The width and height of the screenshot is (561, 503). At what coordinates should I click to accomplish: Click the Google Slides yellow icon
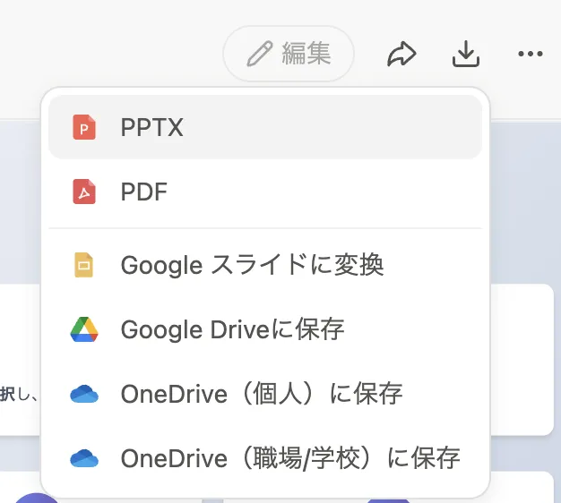pyautogui.click(x=83, y=265)
